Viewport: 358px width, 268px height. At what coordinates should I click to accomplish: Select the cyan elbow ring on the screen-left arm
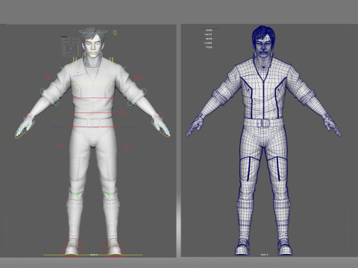click(49, 97)
